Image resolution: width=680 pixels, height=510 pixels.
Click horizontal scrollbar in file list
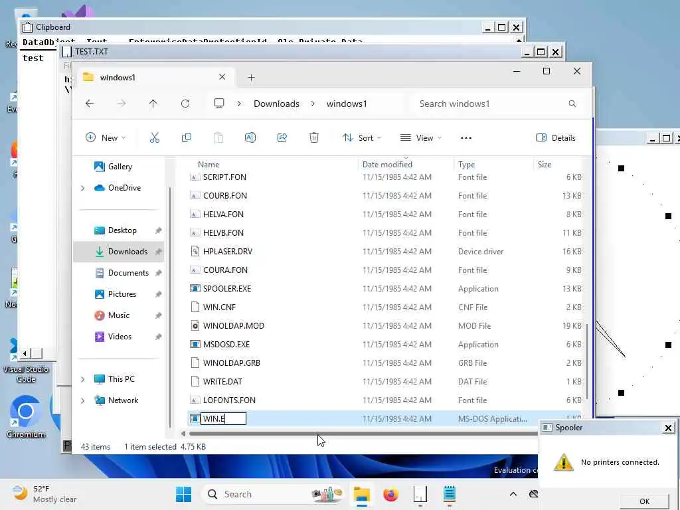(363, 433)
